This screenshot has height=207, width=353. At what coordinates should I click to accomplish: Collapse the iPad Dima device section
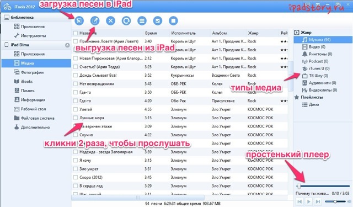pyautogui.click(x=67, y=45)
